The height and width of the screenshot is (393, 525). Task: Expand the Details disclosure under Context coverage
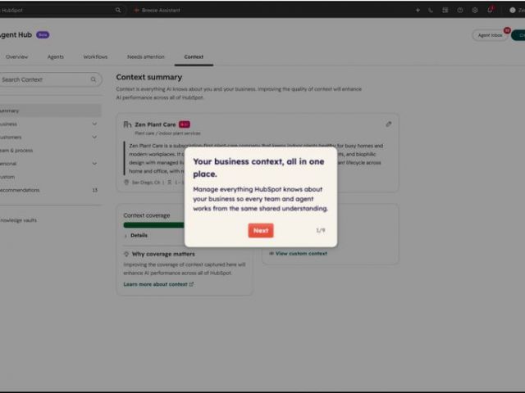(135, 235)
